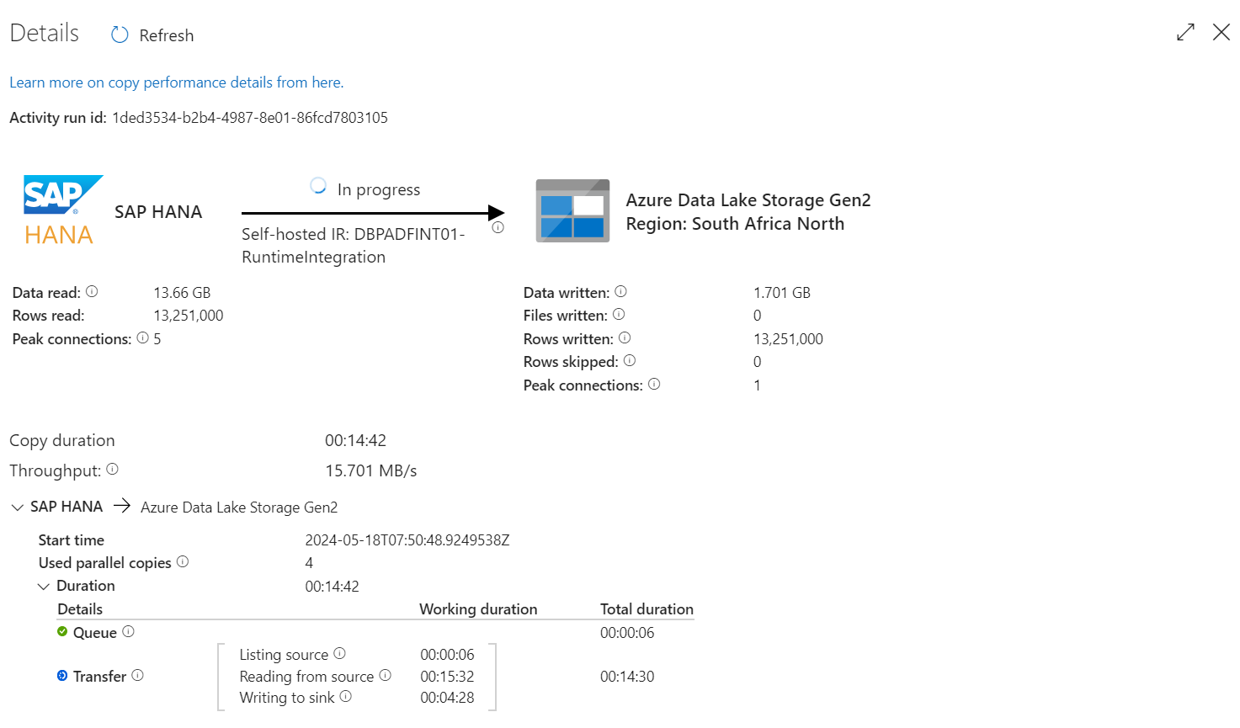Click the sink Peak connections value 1
Screen dimensions: 1240x728
[x=757, y=385]
